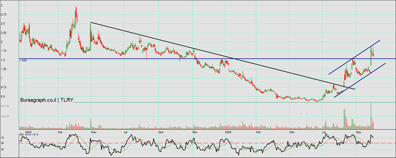Click the 1.5356 price level label

(x=23, y=61)
